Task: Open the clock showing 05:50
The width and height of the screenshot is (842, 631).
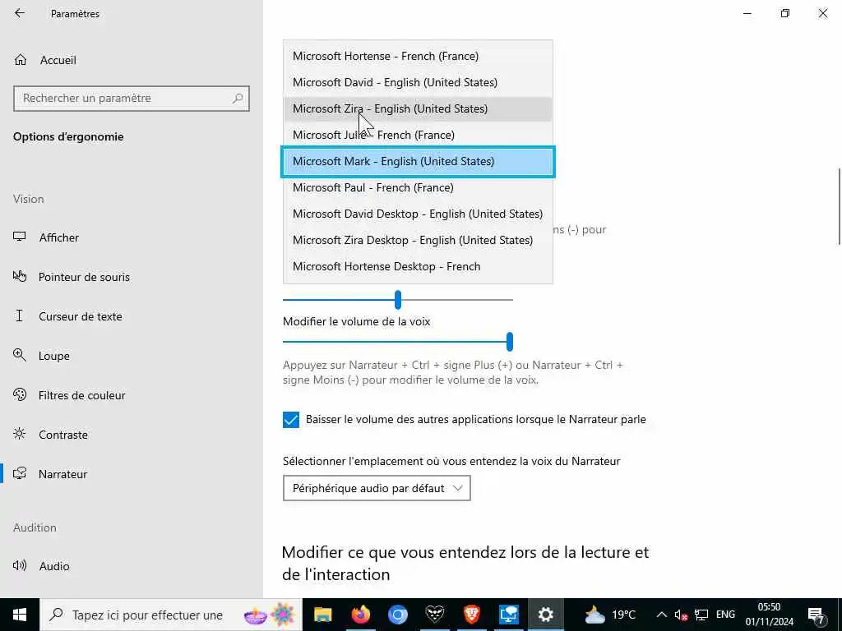Action: coord(769,615)
